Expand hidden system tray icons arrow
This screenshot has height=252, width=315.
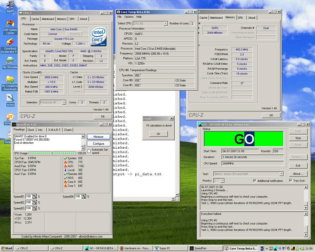pyautogui.click(x=267, y=248)
